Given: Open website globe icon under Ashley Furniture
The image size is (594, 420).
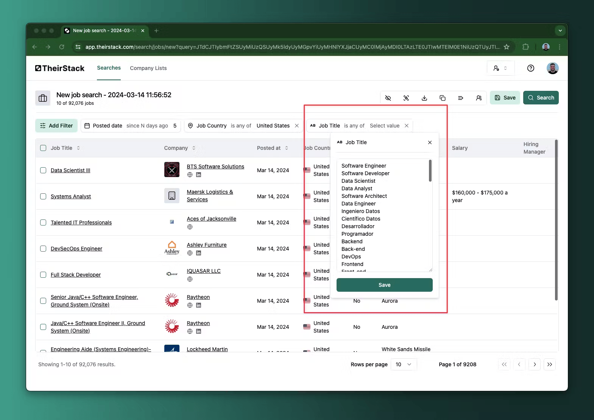Looking at the screenshot, I should click(190, 253).
